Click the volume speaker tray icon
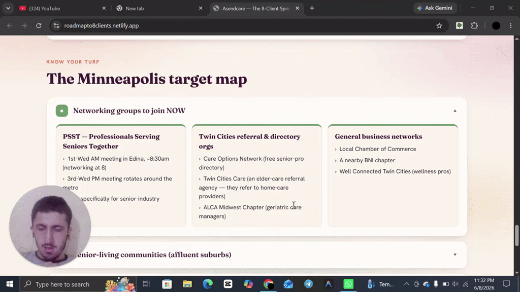 point(456,284)
